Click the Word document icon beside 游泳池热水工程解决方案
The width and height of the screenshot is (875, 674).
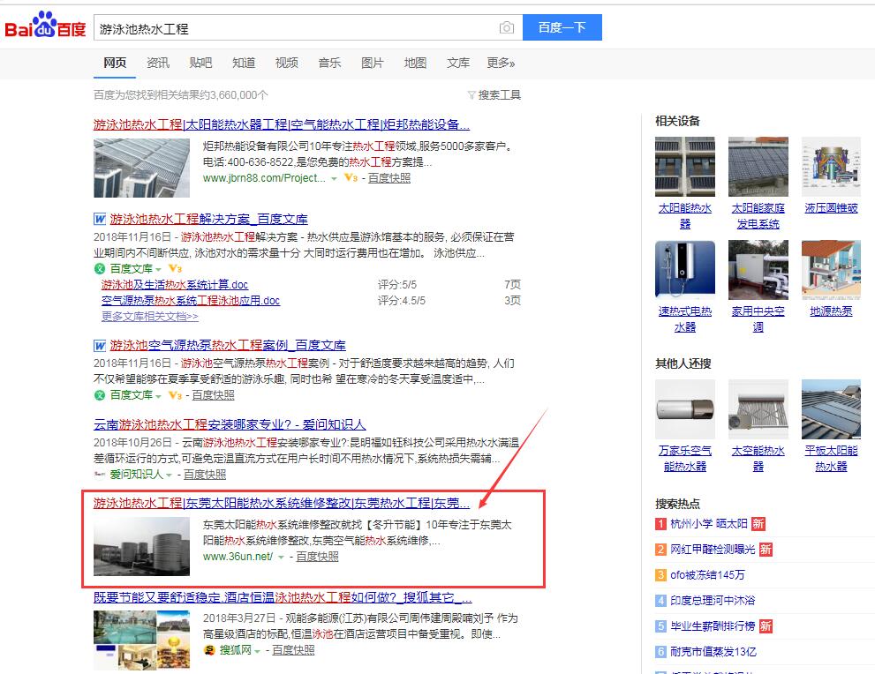coord(100,219)
